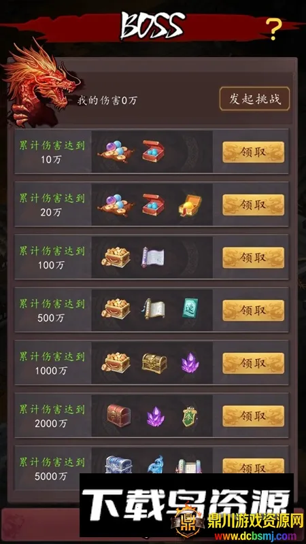This screenshot has width=306, height=544.
Task: Open the yellow question mark help icon
Action: point(273,29)
